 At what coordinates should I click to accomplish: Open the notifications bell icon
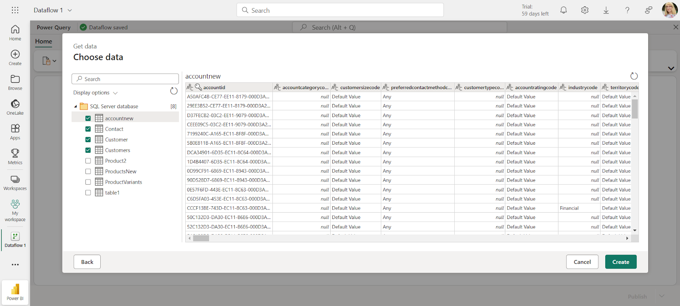click(x=564, y=10)
